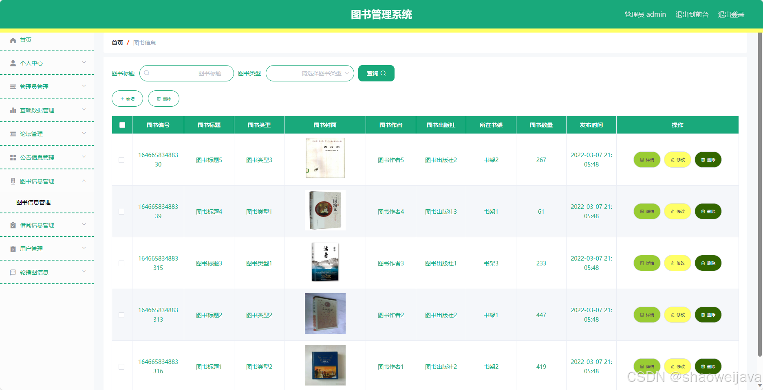Image resolution: width=763 pixels, height=390 pixels.
Task: Open 图书信息管理 submenu item
Action: (33, 202)
